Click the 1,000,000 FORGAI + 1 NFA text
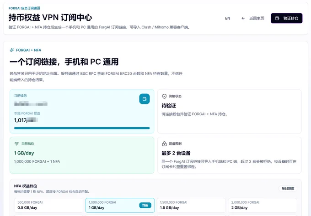Image resolution: width=311 pixels, height=216 pixels. pyautogui.click(x=37, y=161)
